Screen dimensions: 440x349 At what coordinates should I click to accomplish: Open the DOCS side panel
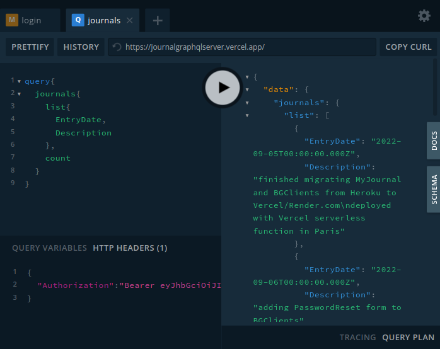click(434, 140)
